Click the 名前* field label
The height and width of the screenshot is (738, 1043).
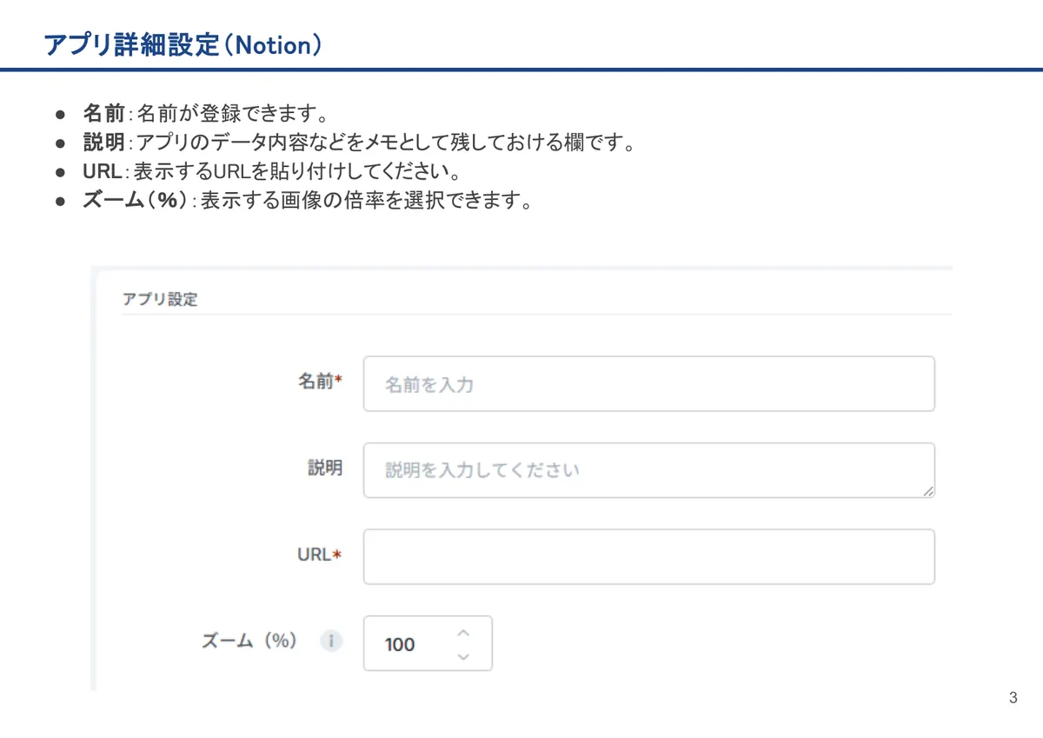point(321,381)
